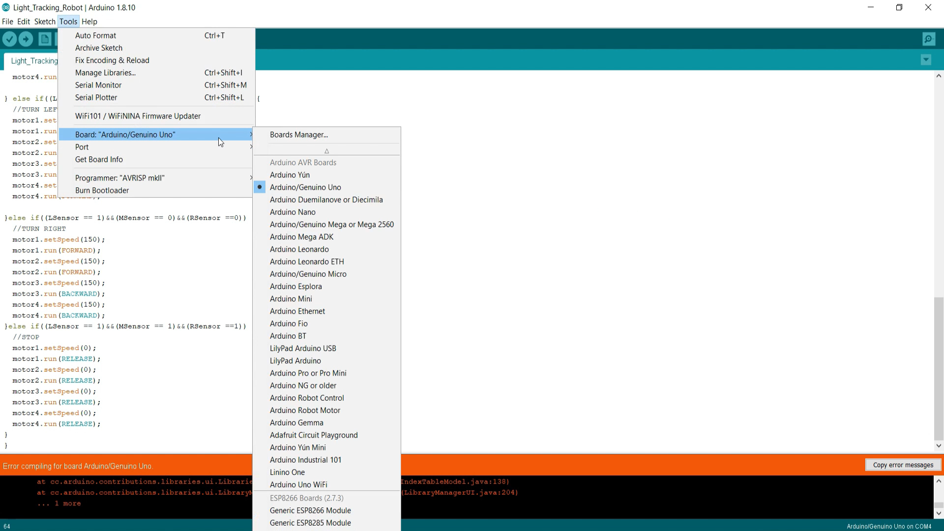Select Generic ESP8266 Module board

pos(326,510)
